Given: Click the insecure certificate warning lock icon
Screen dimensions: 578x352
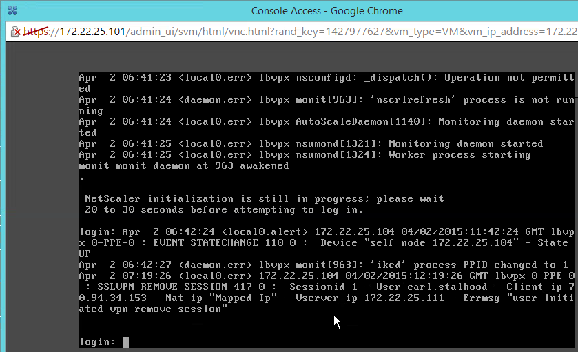Looking at the screenshot, I should click(x=15, y=32).
